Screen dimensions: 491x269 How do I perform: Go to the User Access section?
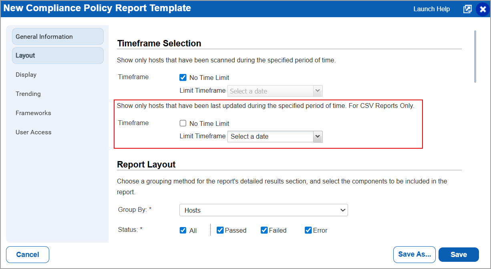coord(33,132)
